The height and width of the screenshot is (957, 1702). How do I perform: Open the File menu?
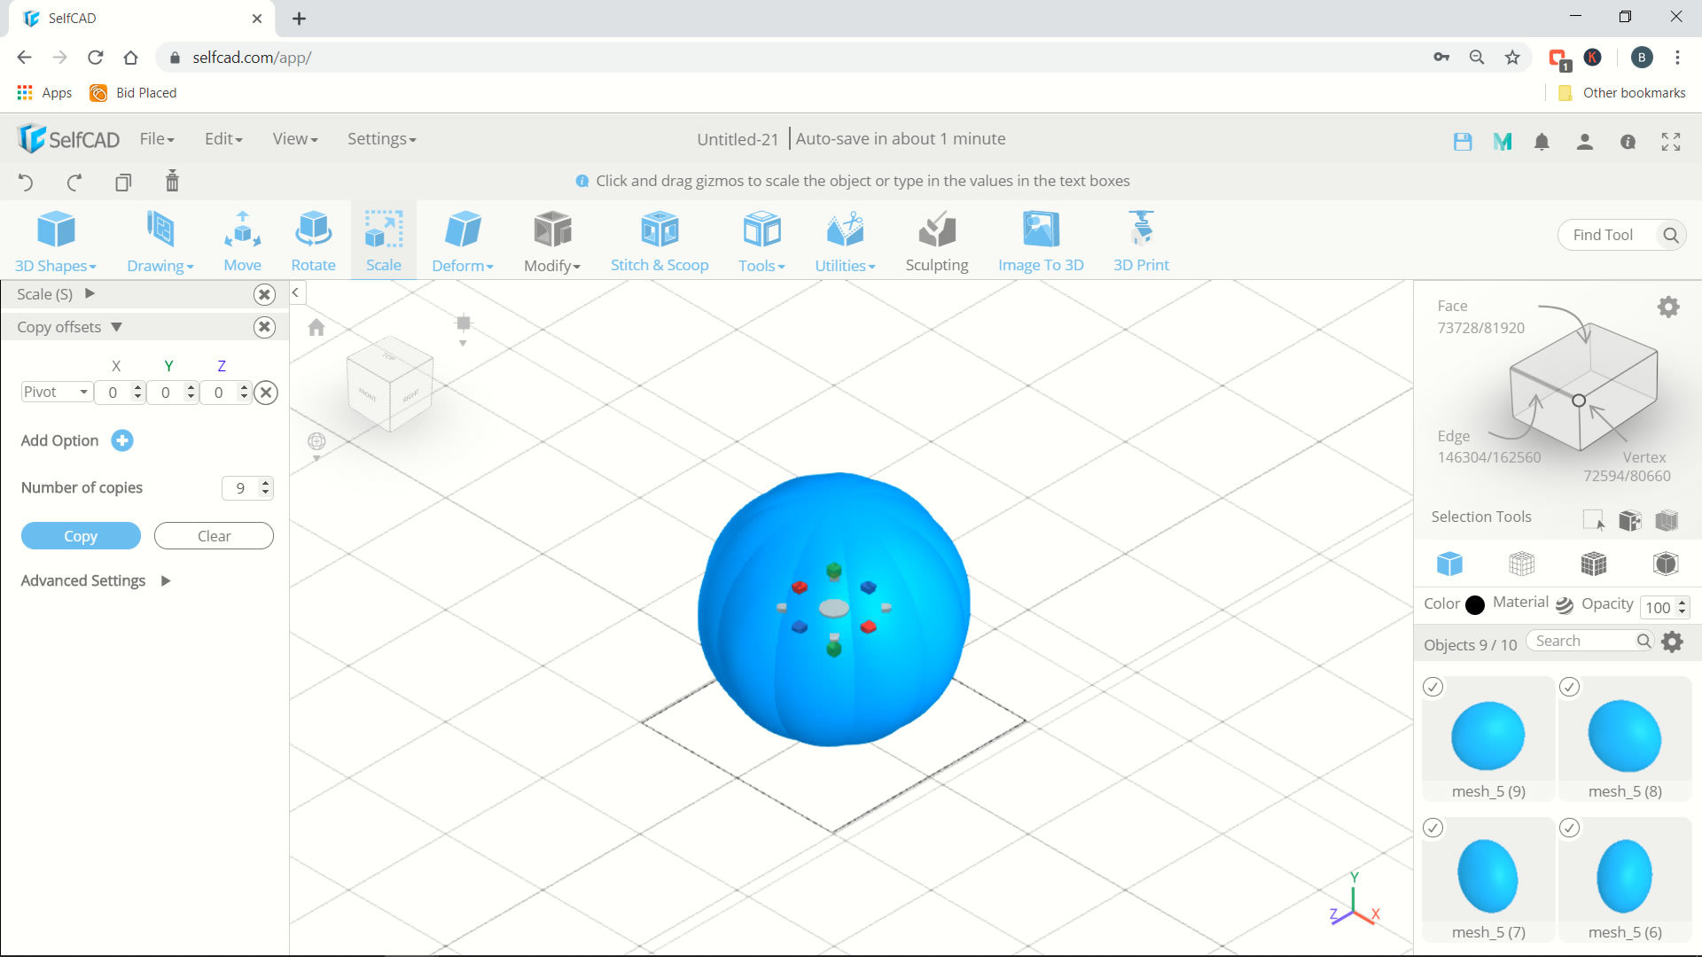click(x=157, y=139)
